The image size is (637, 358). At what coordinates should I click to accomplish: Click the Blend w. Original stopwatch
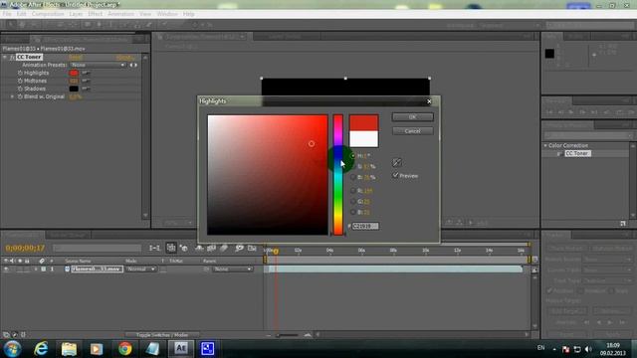click(x=20, y=96)
